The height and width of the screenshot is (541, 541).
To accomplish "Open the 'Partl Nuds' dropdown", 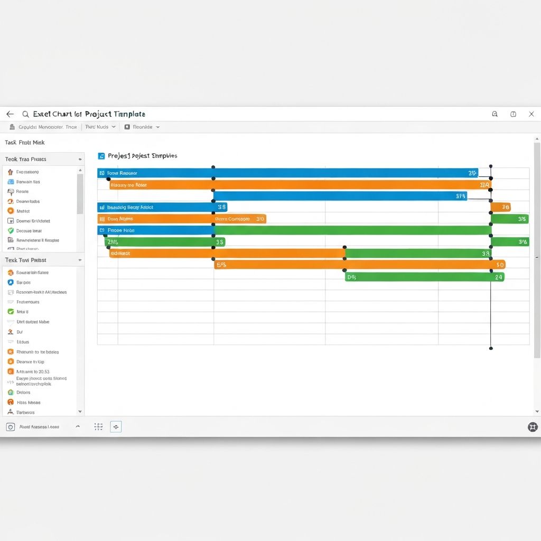I will pos(100,127).
